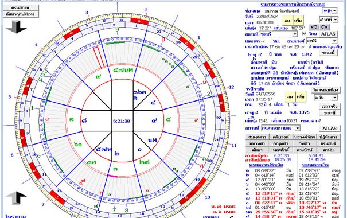The height and width of the screenshot is (218, 347).
Task: Click the 3D downward arrow icon
Action: (x=16, y=27)
